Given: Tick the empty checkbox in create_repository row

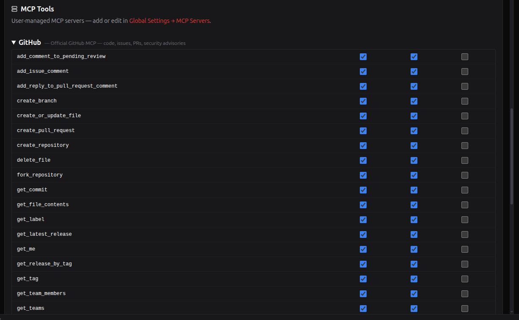Looking at the screenshot, I should [465, 146].
